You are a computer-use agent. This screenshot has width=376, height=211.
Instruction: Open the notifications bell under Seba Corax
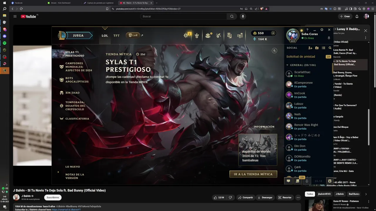coord(329,38)
